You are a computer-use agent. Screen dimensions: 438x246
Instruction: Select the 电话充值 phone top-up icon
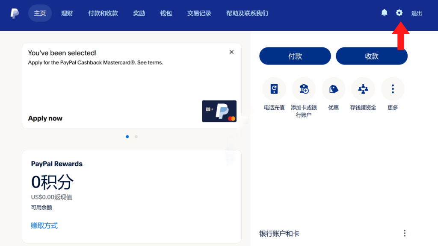[274, 89]
